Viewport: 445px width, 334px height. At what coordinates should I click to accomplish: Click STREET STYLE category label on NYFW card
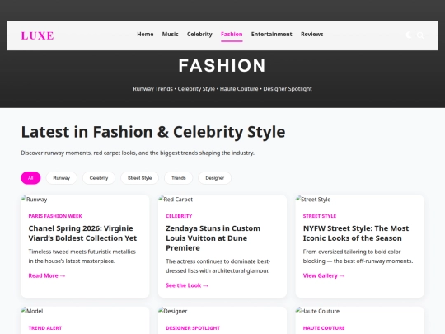coord(319,216)
